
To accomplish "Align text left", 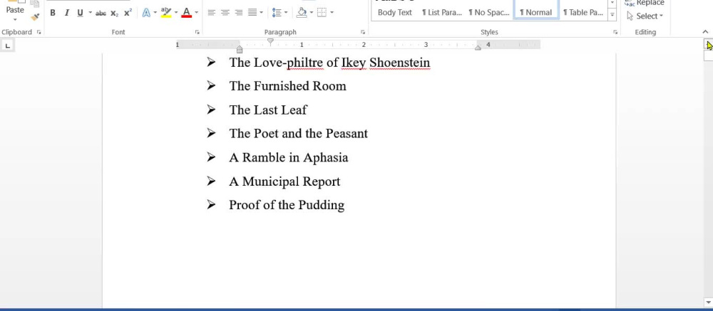I will click(212, 13).
